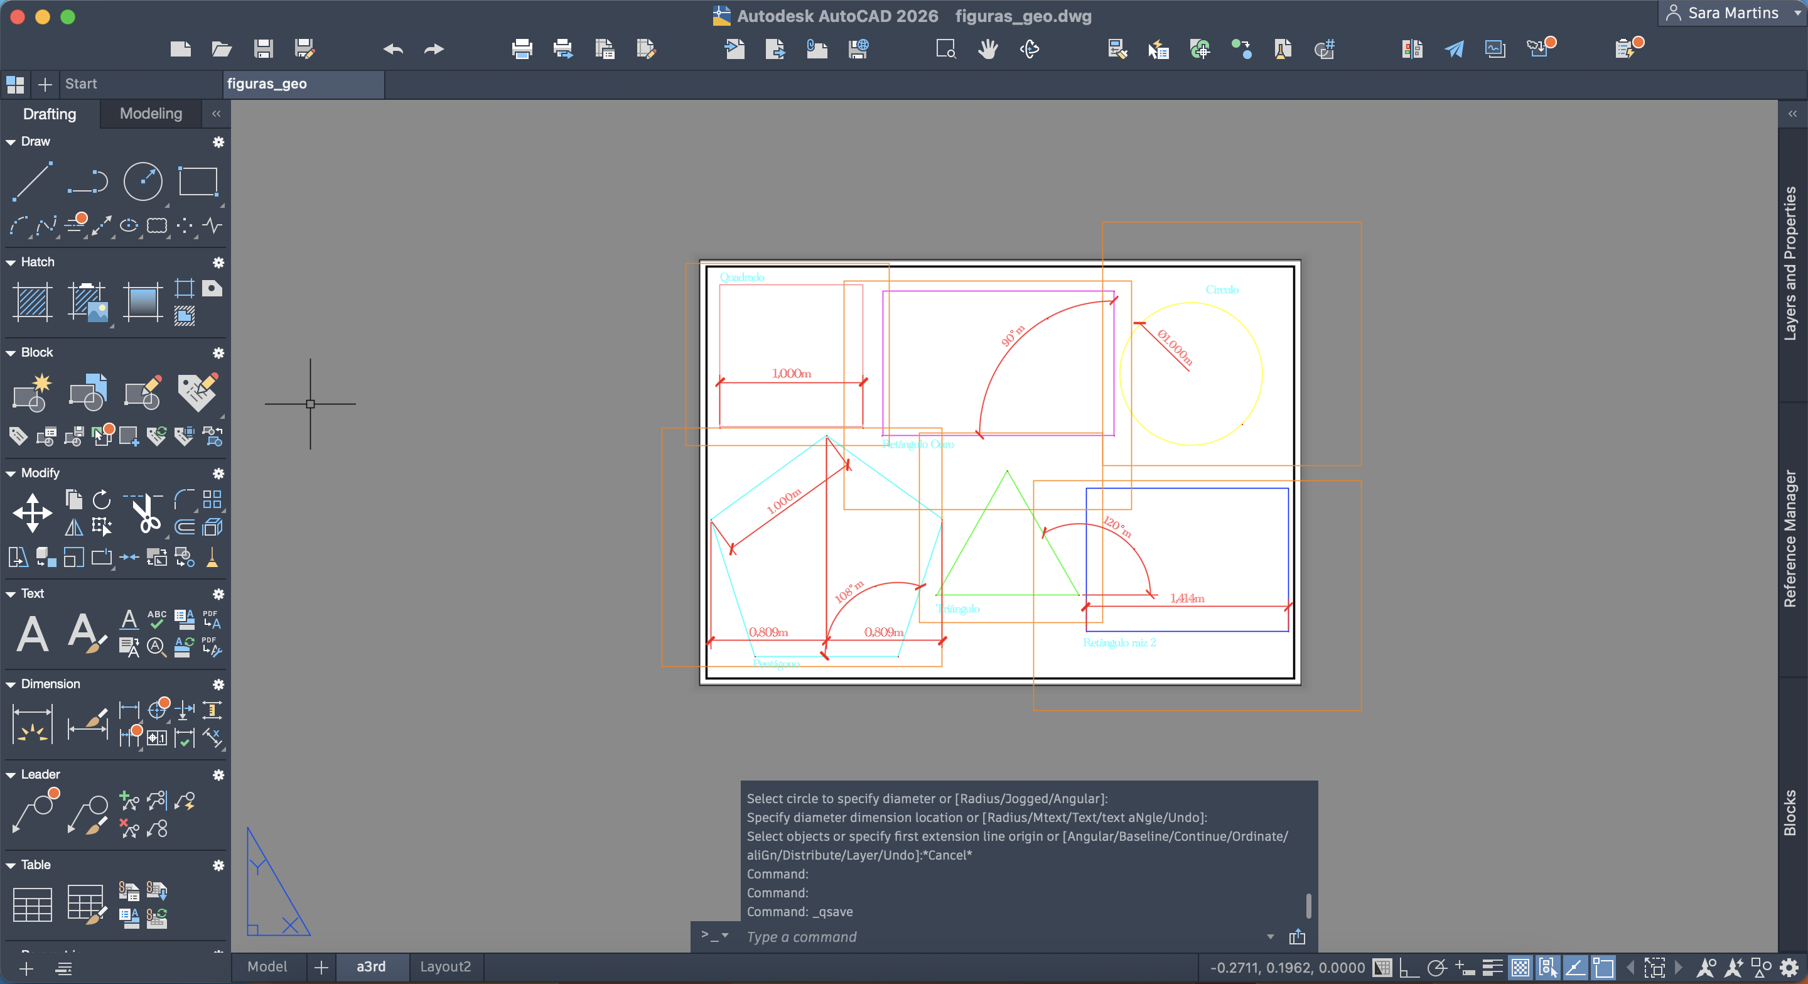Toggle Polar tracking in status bar
The height and width of the screenshot is (984, 1808).
pyautogui.click(x=1437, y=968)
